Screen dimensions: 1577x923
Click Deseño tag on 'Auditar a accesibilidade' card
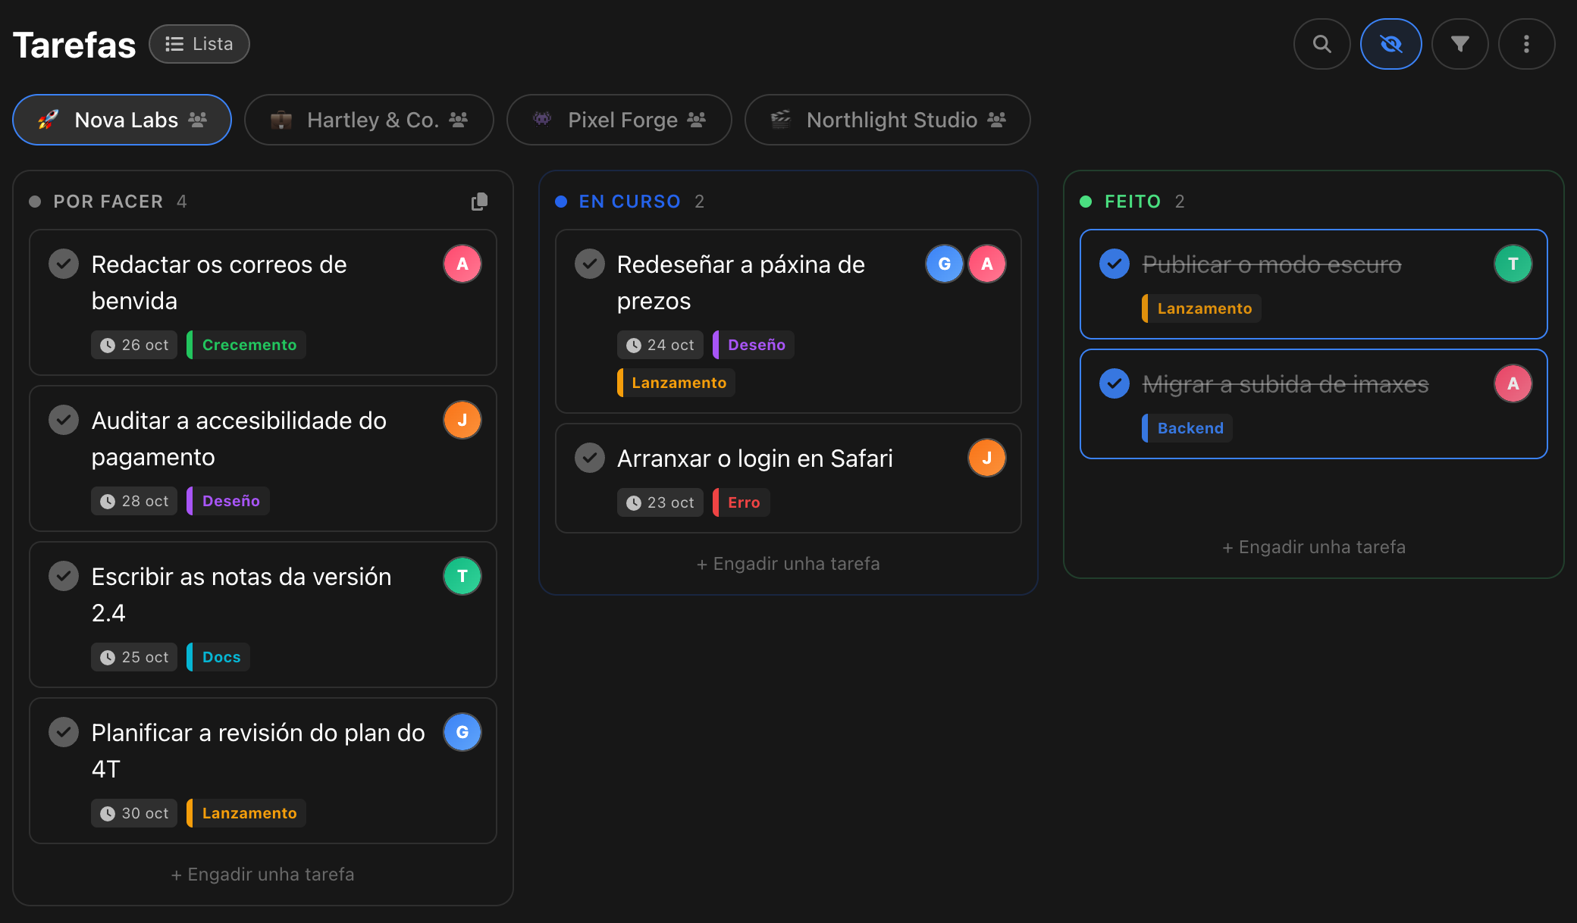tap(228, 501)
